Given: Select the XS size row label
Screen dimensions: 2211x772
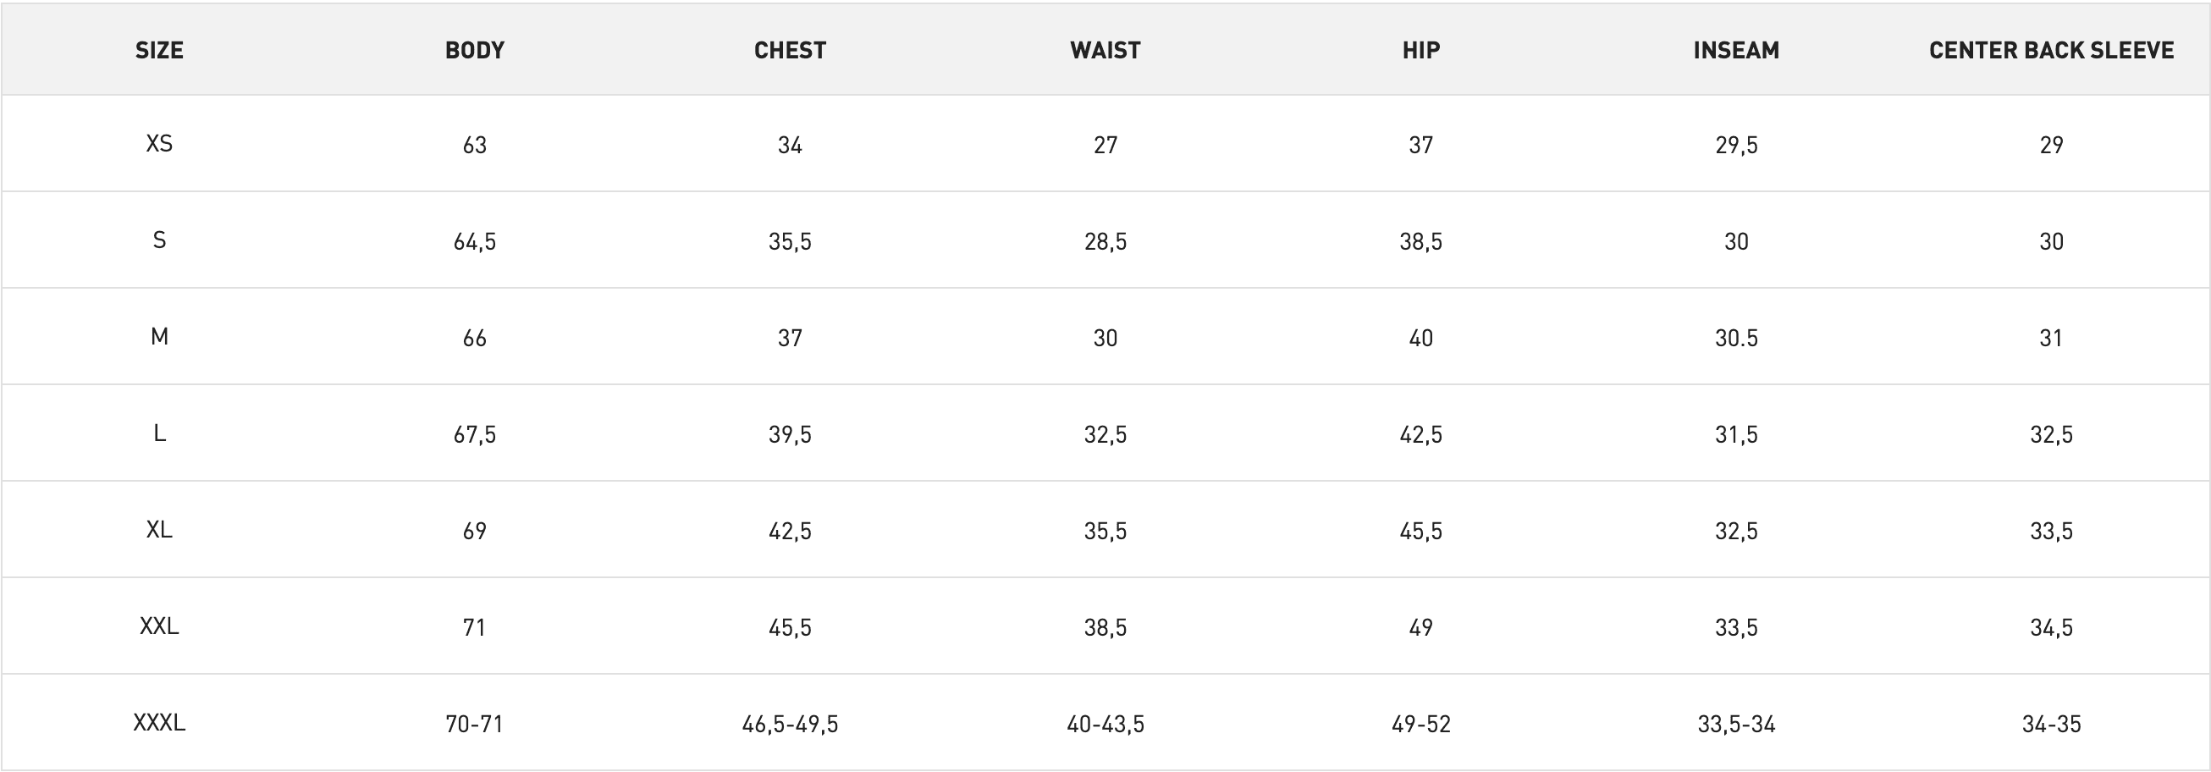Looking at the screenshot, I should [x=159, y=143].
